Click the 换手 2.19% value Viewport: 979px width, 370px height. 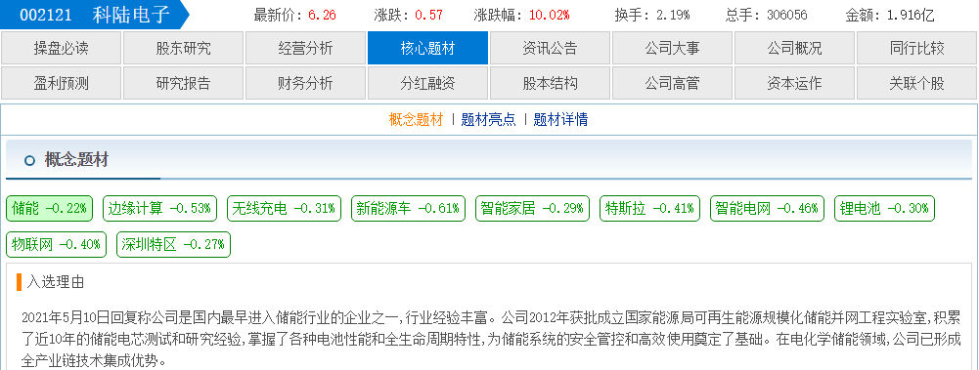pos(672,16)
